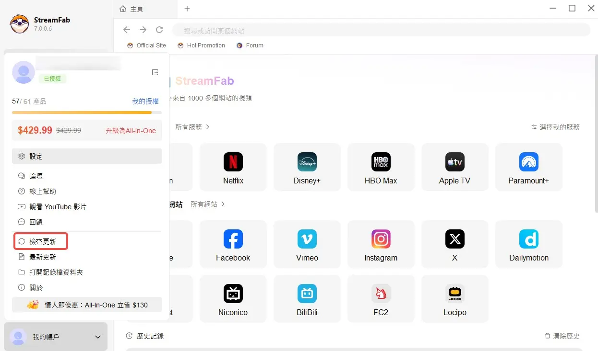Select 回饋 feedback menu entry
This screenshot has width=598, height=351.
[87, 222]
